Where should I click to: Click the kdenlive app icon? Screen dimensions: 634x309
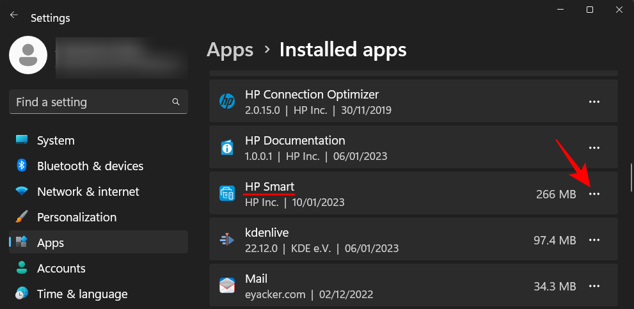227,240
